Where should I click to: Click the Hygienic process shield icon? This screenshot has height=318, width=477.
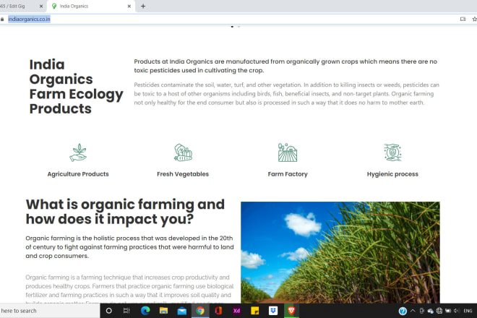tap(392, 152)
